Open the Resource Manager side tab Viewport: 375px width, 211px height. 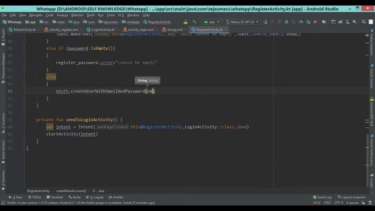[3, 68]
